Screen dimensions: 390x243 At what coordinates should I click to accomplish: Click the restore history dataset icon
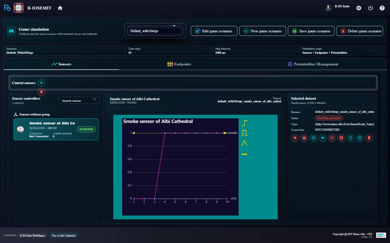coord(360,138)
